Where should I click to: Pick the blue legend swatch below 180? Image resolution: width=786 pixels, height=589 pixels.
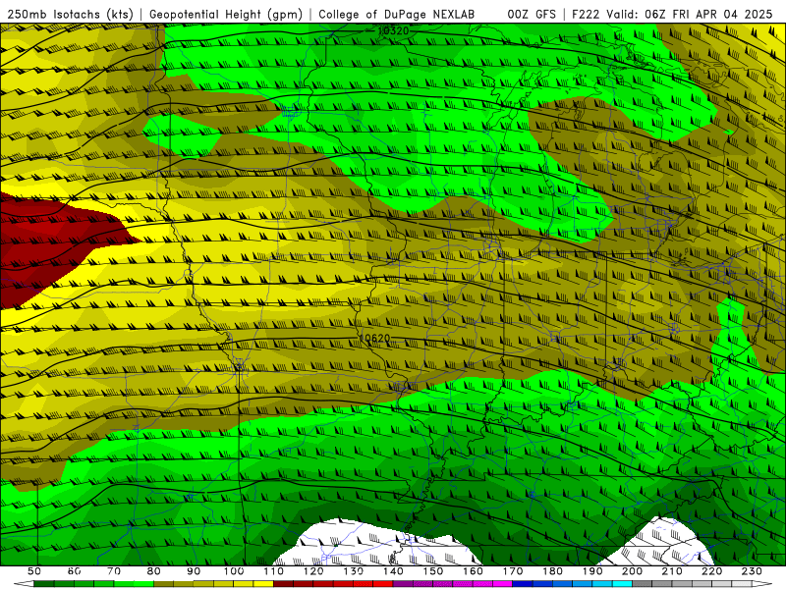[562, 584]
